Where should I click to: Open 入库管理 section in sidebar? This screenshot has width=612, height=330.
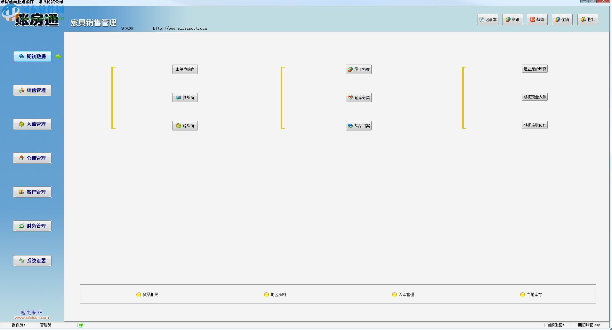(x=32, y=124)
